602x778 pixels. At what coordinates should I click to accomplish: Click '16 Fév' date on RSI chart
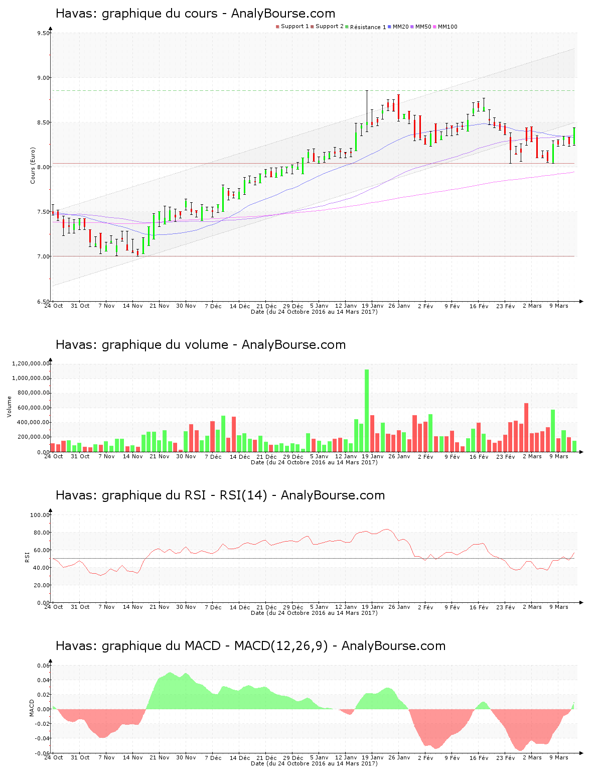[x=479, y=607]
